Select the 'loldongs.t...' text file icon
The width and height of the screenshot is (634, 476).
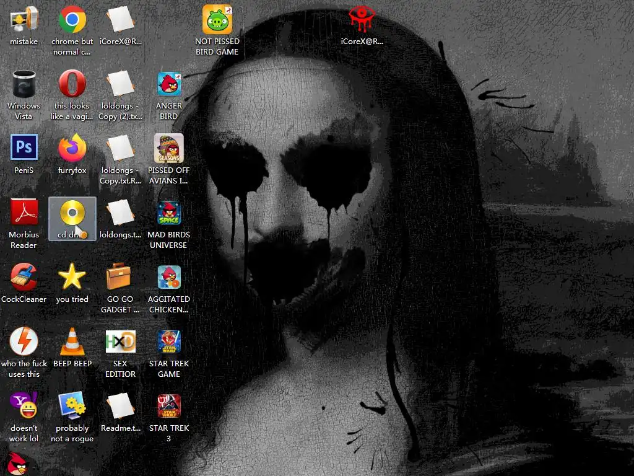coord(121,212)
